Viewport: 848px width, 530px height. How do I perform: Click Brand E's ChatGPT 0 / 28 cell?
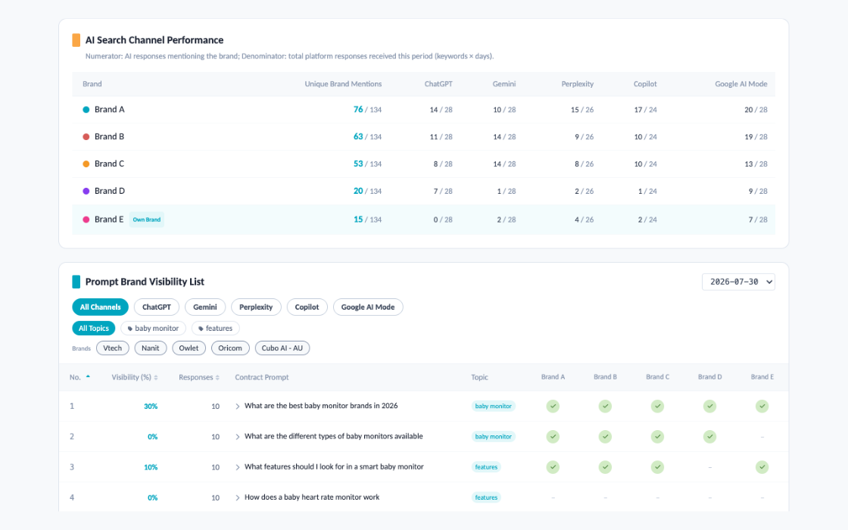point(443,220)
